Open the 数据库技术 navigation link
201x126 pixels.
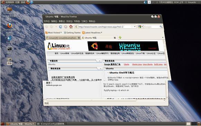pyautogui.click(x=90, y=53)
